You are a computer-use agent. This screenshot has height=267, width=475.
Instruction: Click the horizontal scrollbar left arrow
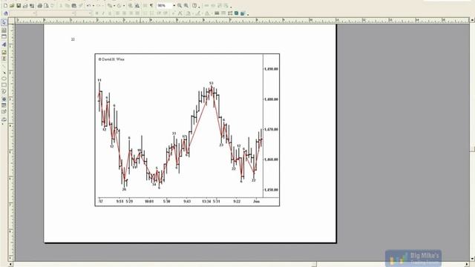click(11, 265)
